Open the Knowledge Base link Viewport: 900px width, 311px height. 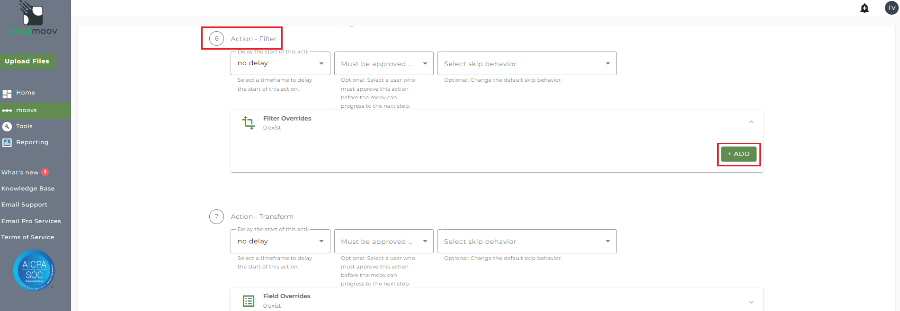28,189
